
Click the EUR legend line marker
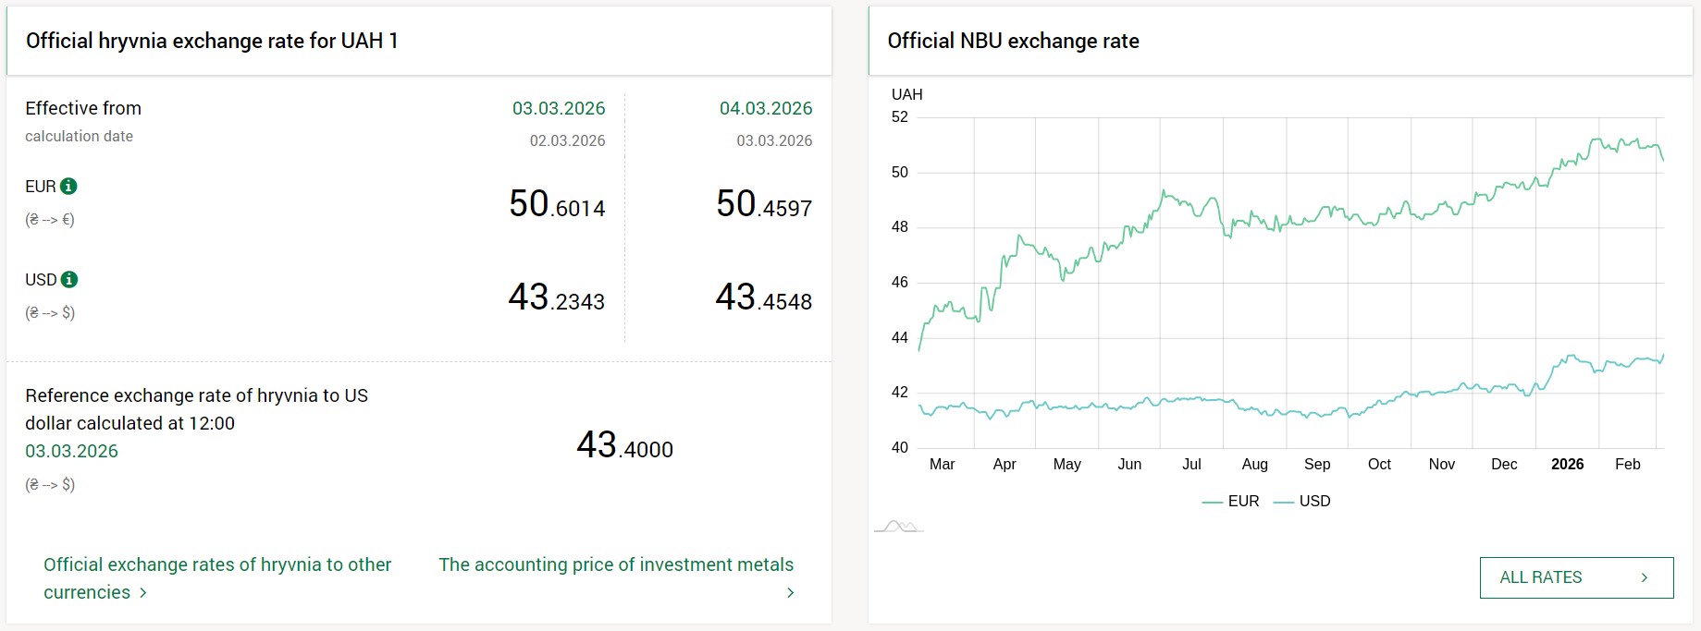(1212, 502)
